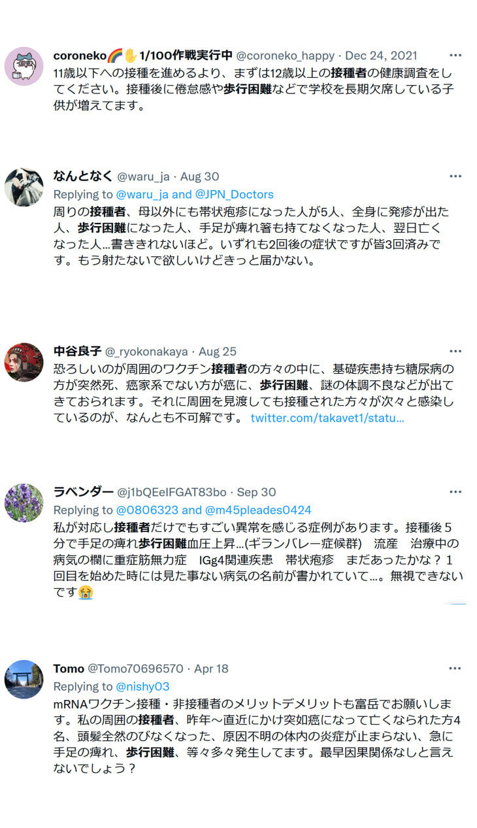This screenshot has width=477, height=828.
Task: Open @JPN_Doctors mention link
Action: 235,194
